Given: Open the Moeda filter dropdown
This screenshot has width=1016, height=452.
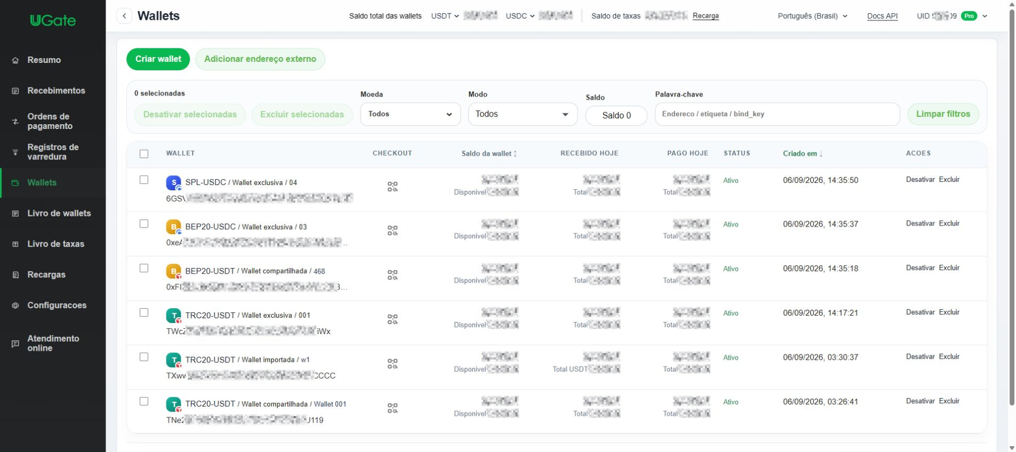Looking at the screenshot, I should (410, 114).
